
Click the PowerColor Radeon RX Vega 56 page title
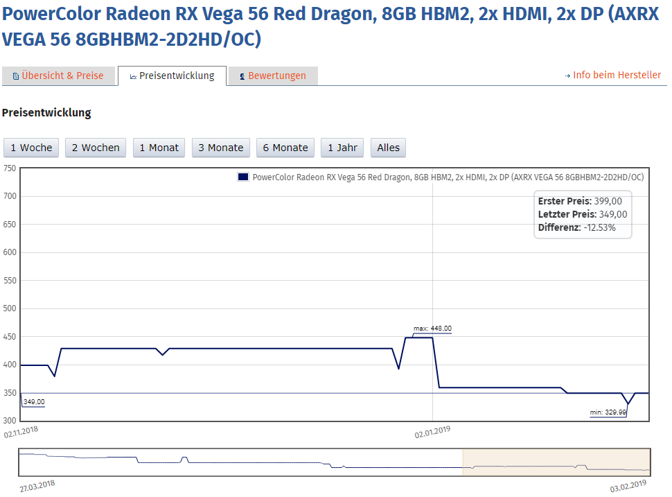[x=330, y=26]
